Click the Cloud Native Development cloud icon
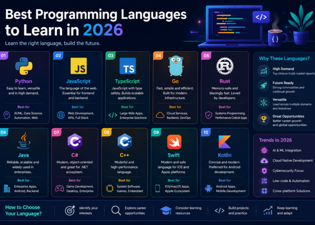 coord(264,161)
